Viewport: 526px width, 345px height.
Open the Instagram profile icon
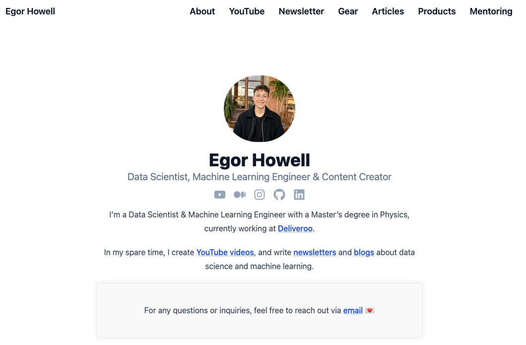pyautogui.click(x=260, y=195)
